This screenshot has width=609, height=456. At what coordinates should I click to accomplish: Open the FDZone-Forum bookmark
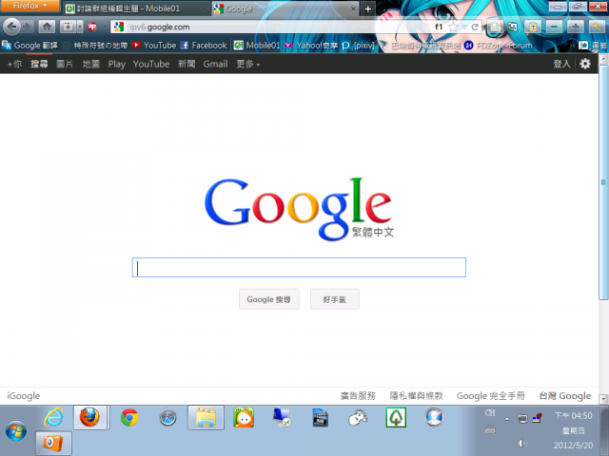click(499, 46)
